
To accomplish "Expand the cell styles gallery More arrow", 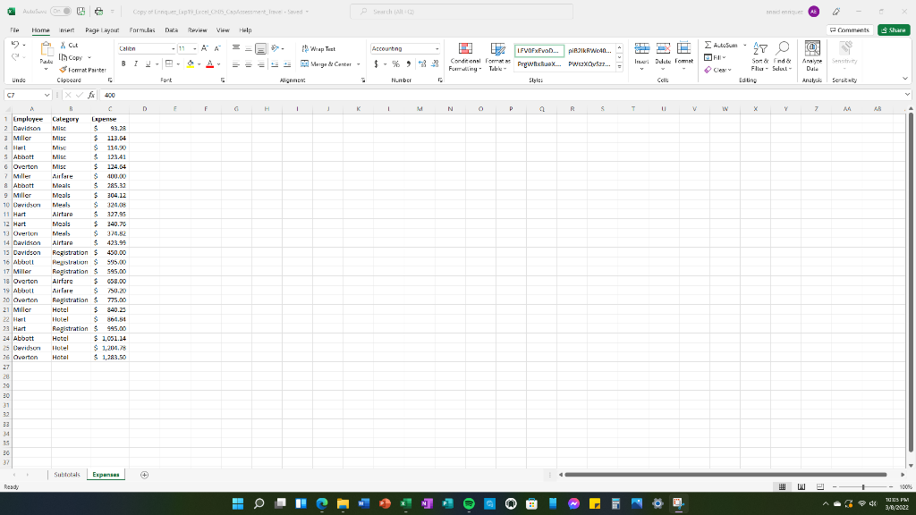I will (619, 66).
